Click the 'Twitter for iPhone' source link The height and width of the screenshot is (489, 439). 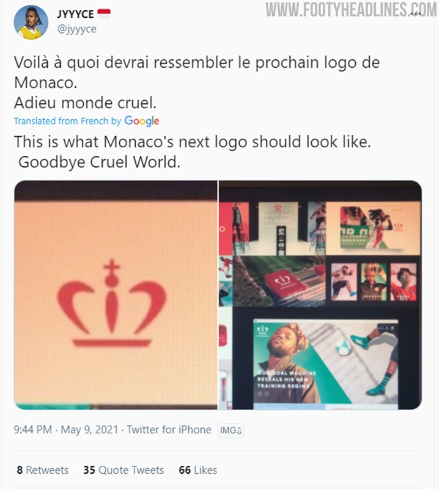coord(169,430)
